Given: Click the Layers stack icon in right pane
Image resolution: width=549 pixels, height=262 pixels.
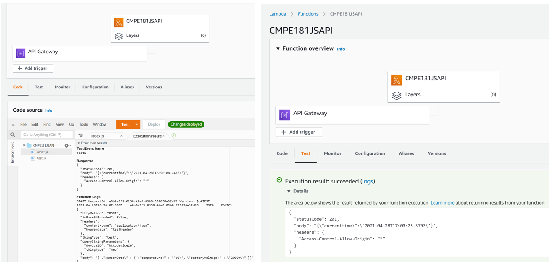Looking at the screenshot, I should tap(396, 95).
